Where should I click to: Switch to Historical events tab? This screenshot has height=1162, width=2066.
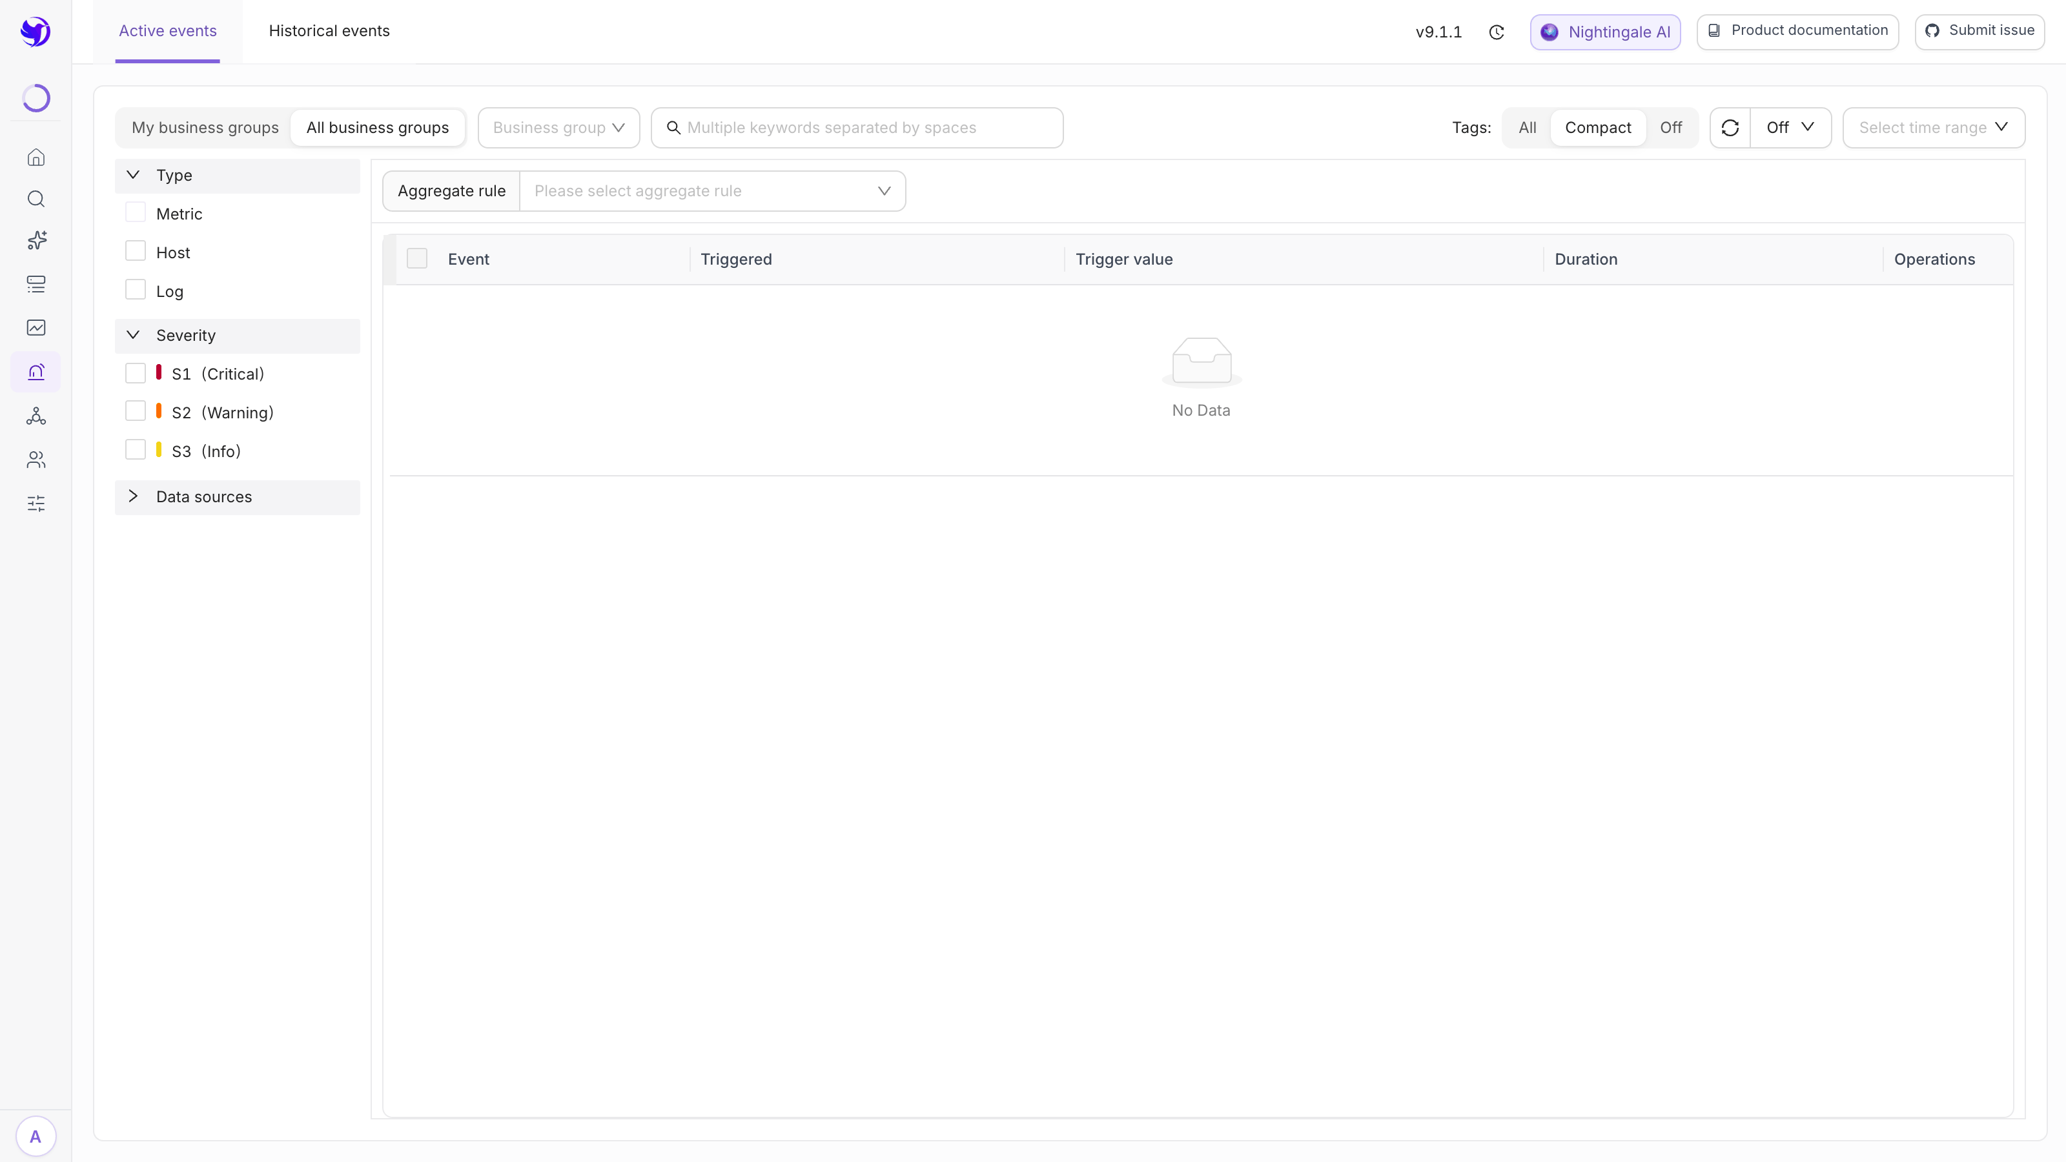pyautogui.click(x=329, y=30)
